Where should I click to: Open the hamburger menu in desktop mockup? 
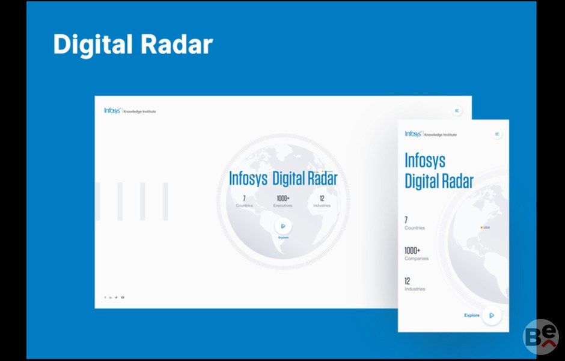457,111
